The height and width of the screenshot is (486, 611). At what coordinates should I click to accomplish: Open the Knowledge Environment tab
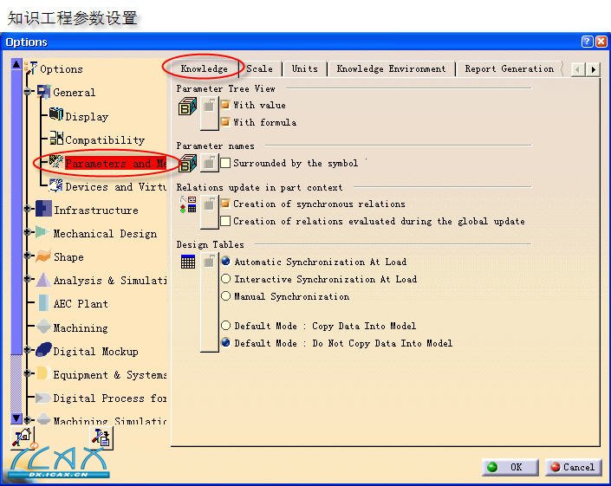tap(391, 68)
